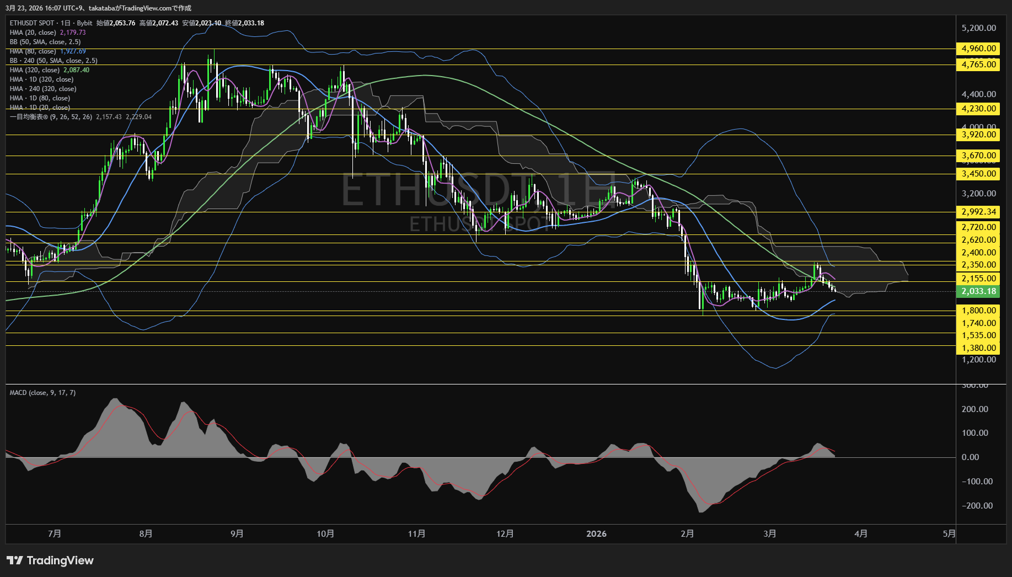Screen dimensions: 1012x577
Task: Click the HMA (320, close) indicator label
Action: tap(34, 70)
